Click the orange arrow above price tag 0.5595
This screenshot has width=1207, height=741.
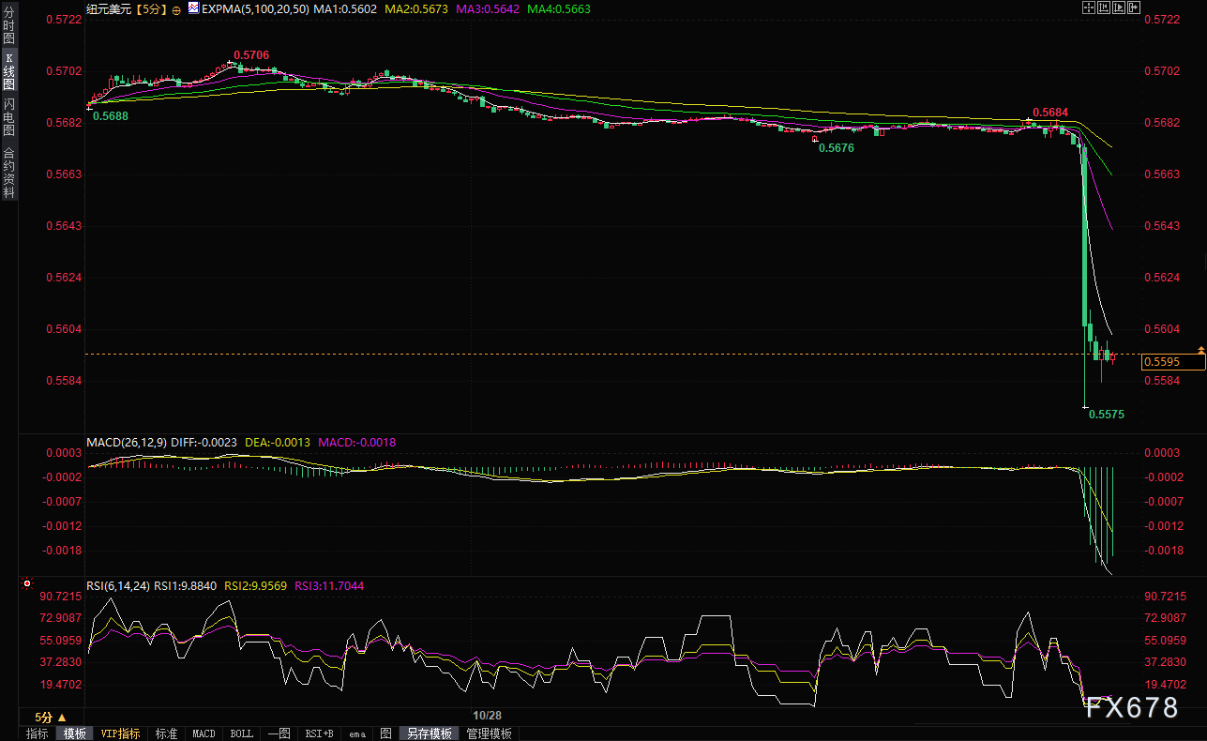[1201, 349]
